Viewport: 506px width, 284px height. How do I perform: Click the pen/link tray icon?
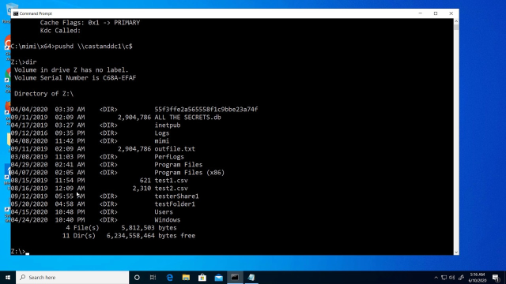coord(462,278)
